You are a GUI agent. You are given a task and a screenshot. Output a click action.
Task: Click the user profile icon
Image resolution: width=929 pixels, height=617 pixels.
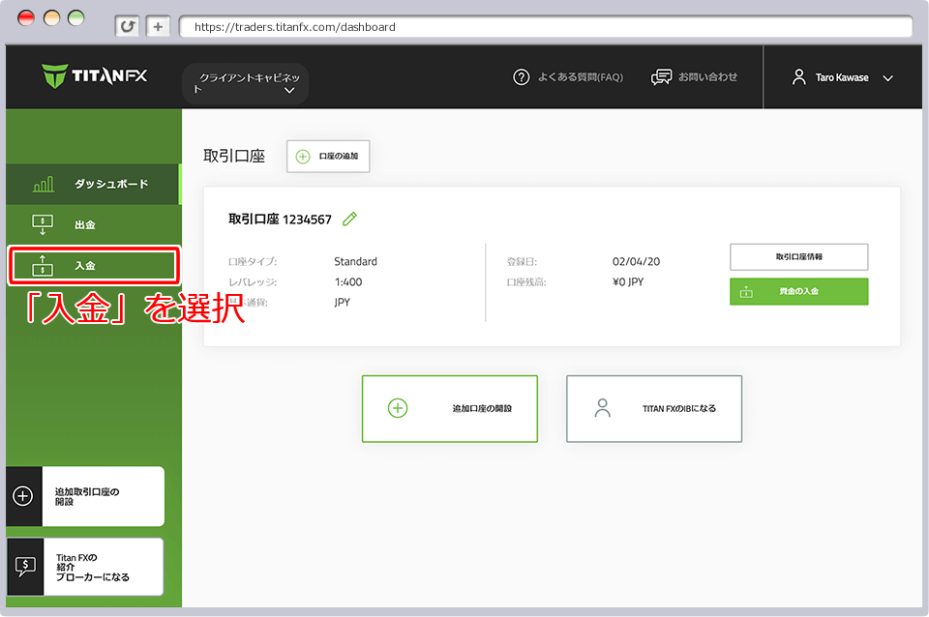click(798, 77)
